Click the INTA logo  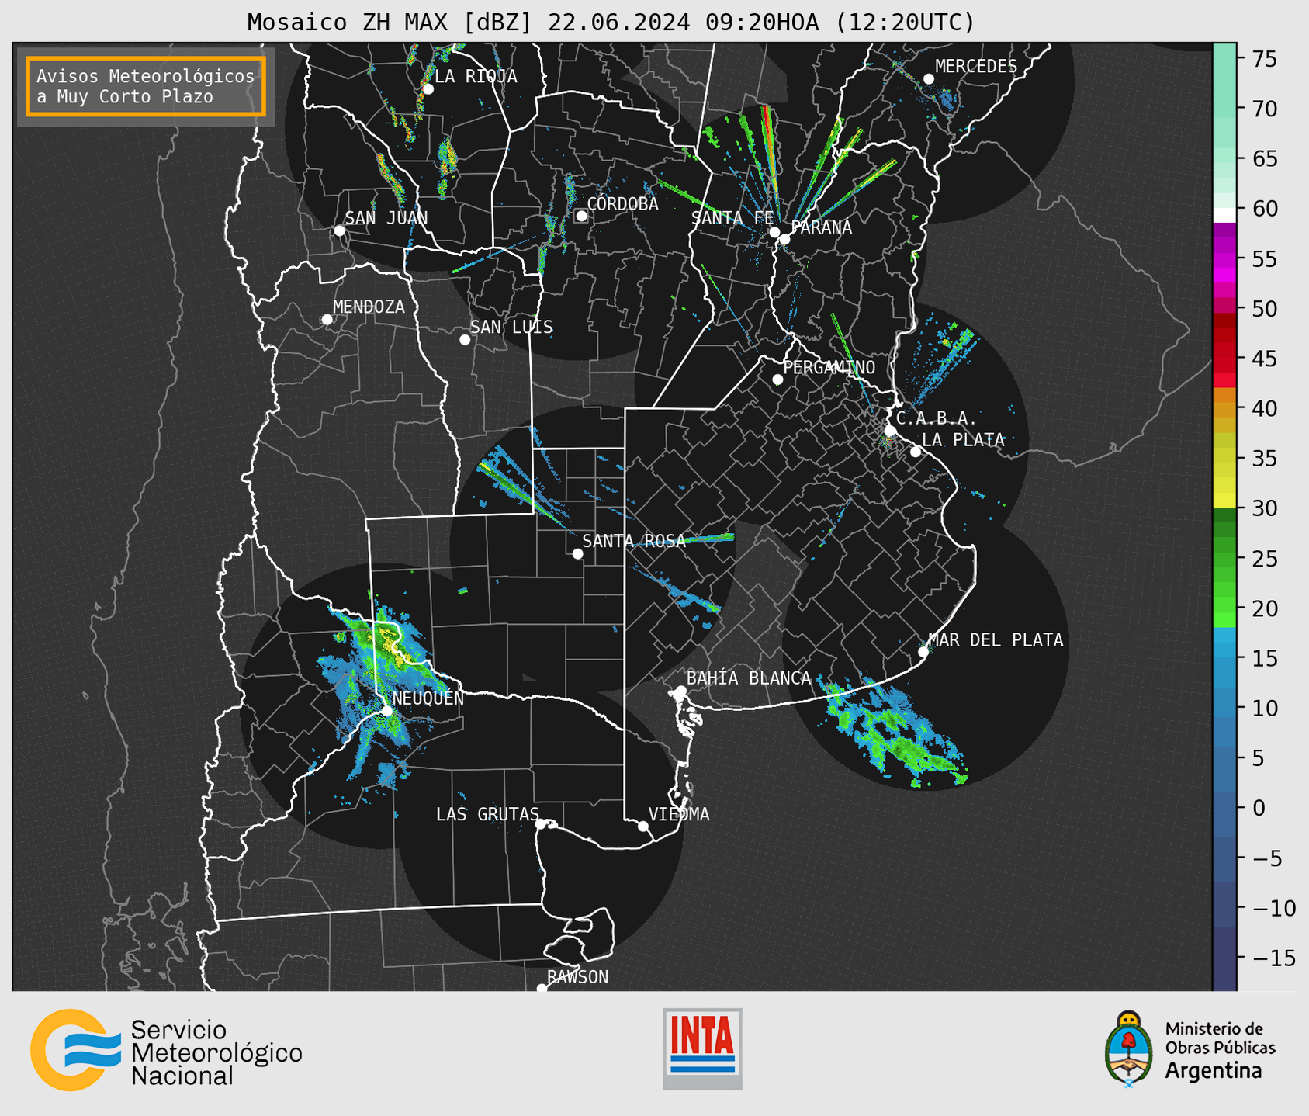click(702, 1048)
